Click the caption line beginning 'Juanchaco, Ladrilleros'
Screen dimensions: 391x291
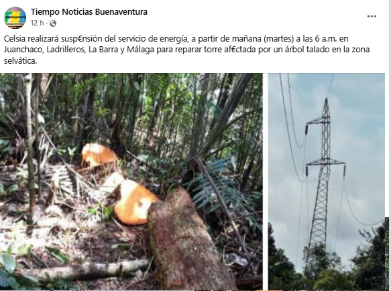pyautogui.click(x=186, y=50)
